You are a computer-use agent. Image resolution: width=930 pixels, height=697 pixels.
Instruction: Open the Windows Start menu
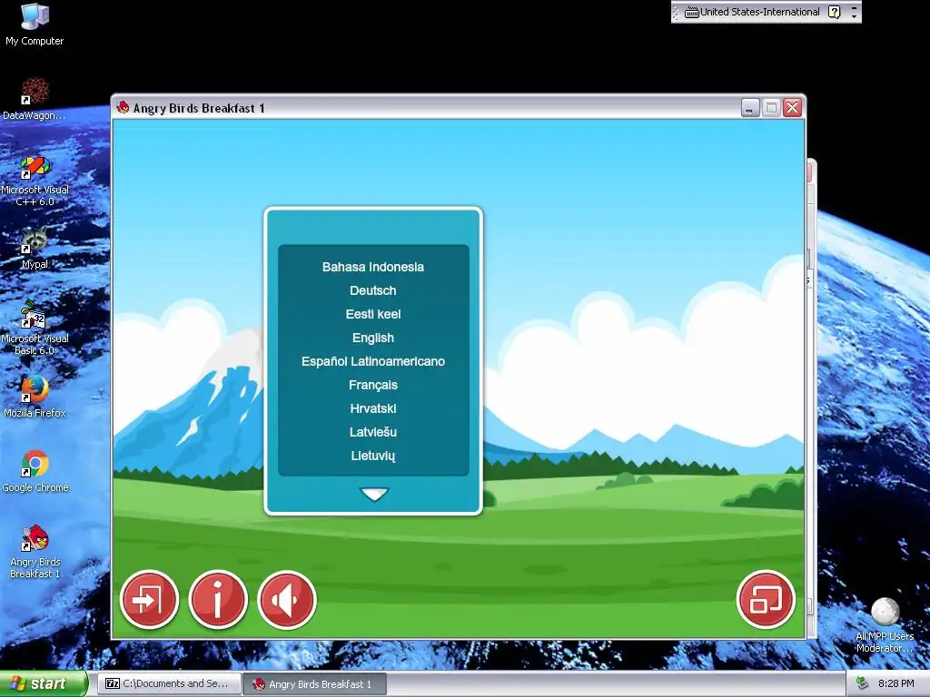point(44,683)
